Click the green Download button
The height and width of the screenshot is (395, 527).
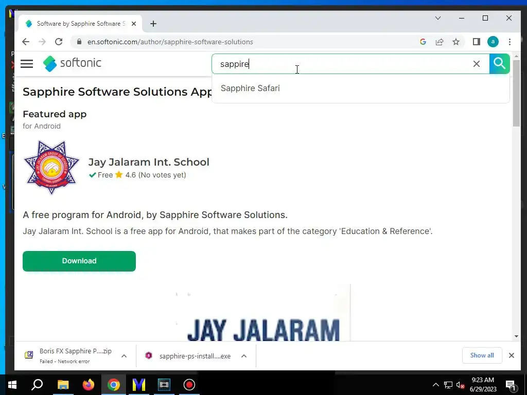(79, 261)
